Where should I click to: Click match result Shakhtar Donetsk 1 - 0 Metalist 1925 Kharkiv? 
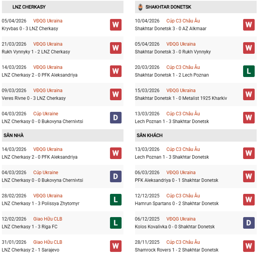coord(181,98)
